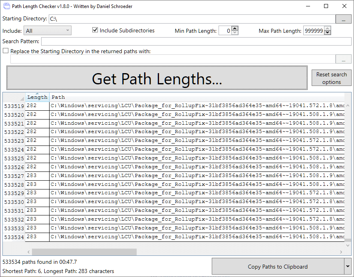
Task: Enable Replace the Starting Directory checkbox
Action: 6,51
